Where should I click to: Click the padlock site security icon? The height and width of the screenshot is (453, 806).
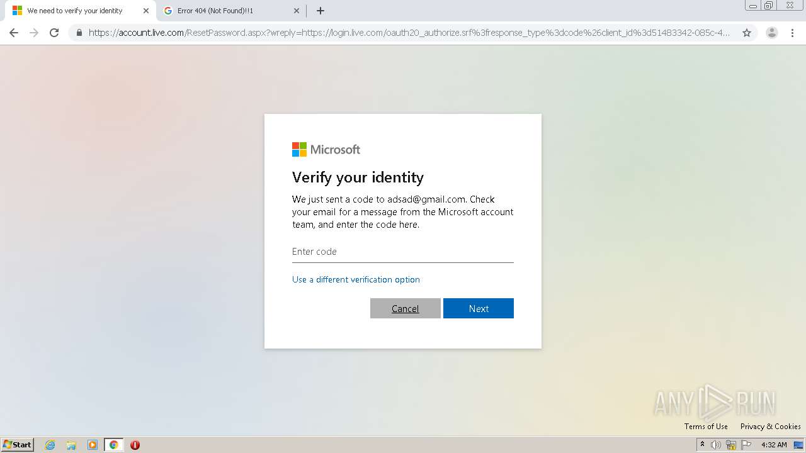tap(79, 33)
